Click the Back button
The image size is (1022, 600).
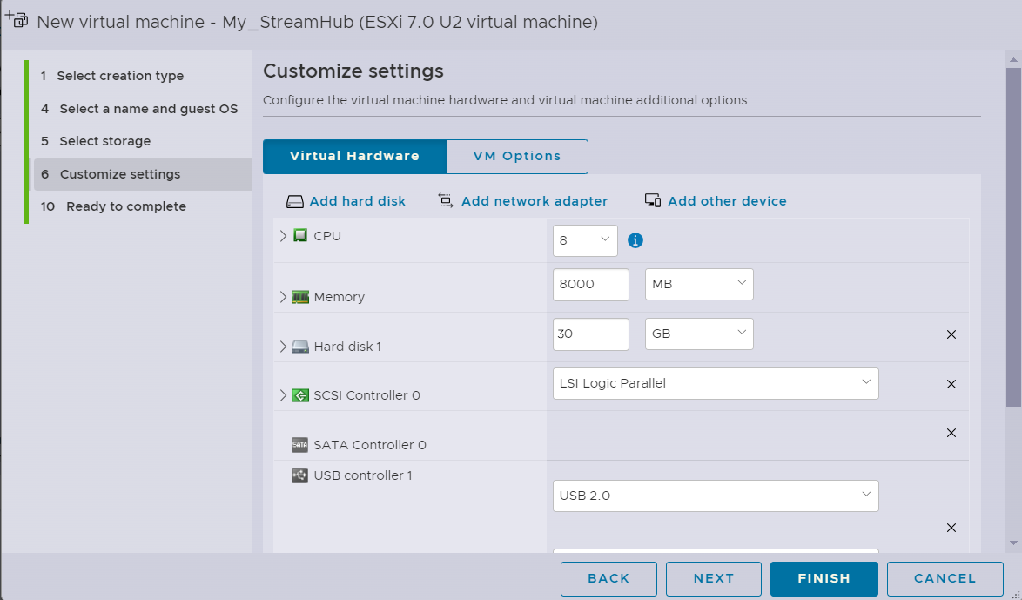608,578
